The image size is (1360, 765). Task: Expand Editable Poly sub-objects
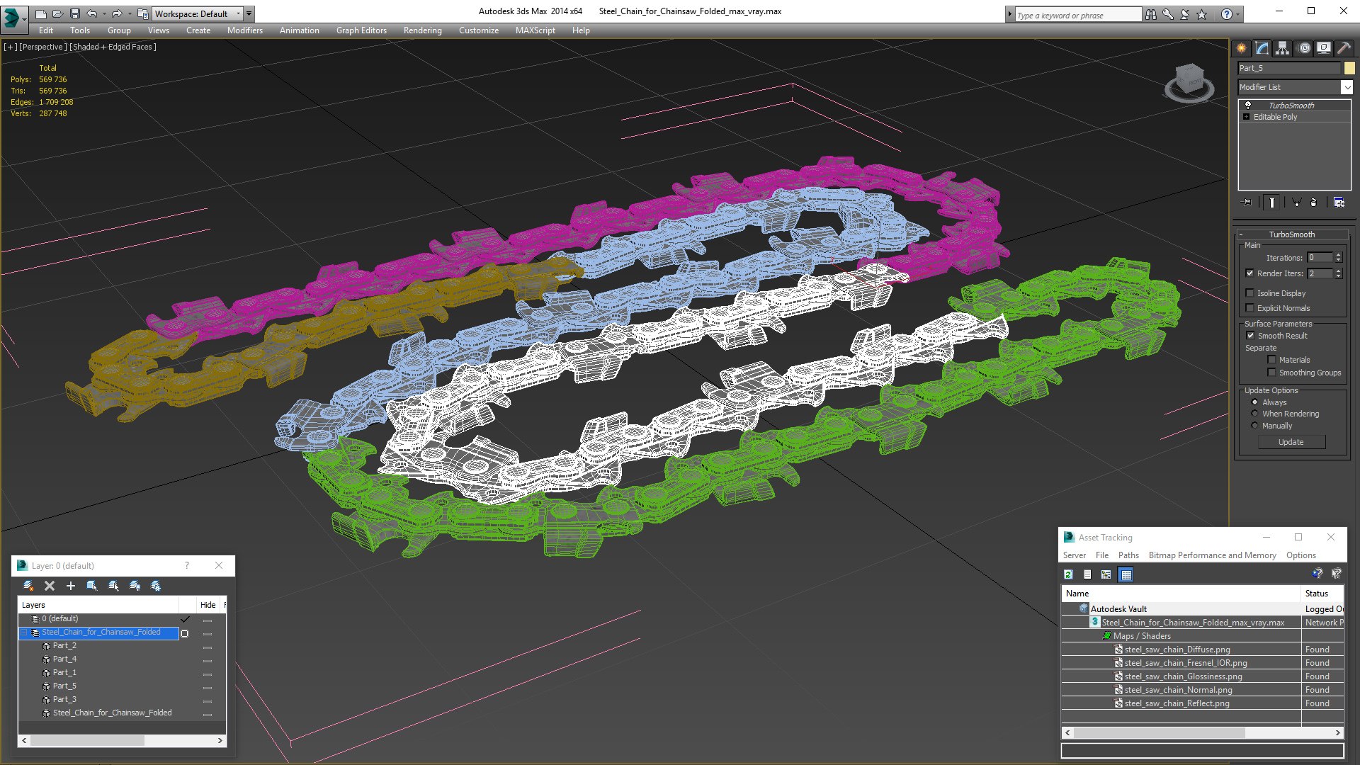[x=1247, y=117]
